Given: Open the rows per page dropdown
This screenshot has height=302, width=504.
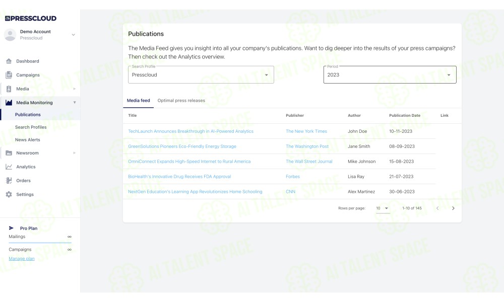Looking at the screenshot, I should click(383, 208).
